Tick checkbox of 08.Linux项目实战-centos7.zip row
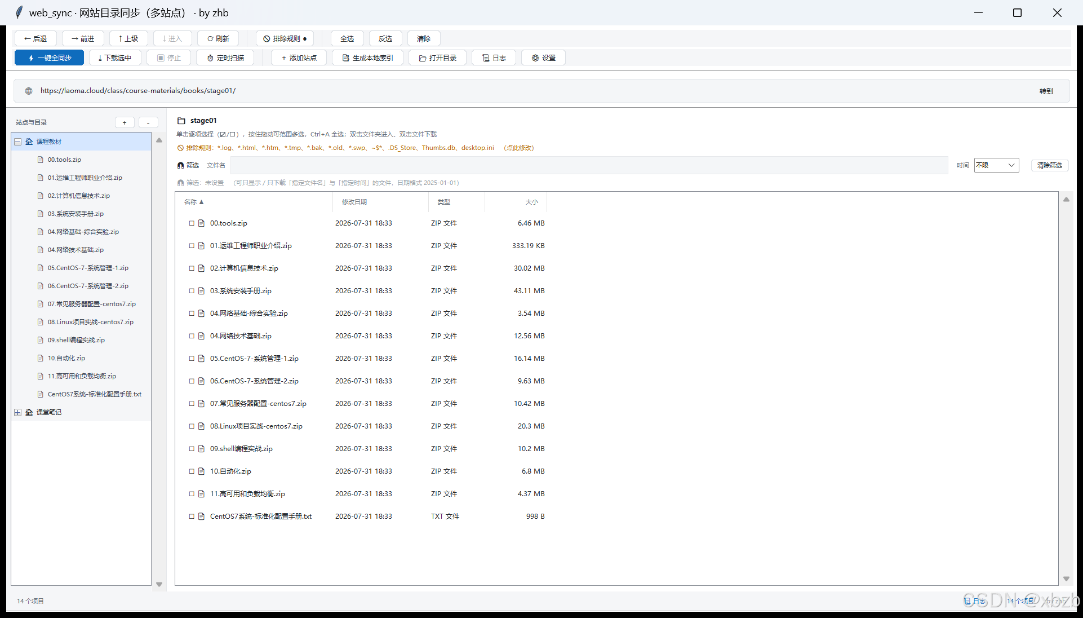Image resolution: width=1083 pixels, height=618 pixels. (x=192, y=426)
